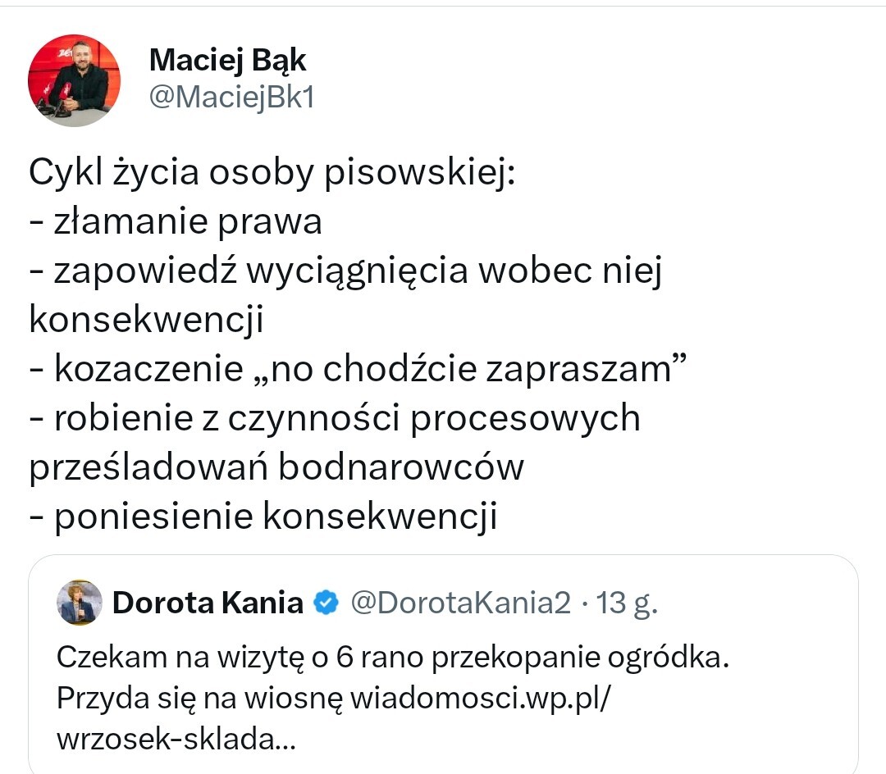This screenshot has height=774, width=886.
Task: Click Dorota Kania's small avatar
Action: 80,603
